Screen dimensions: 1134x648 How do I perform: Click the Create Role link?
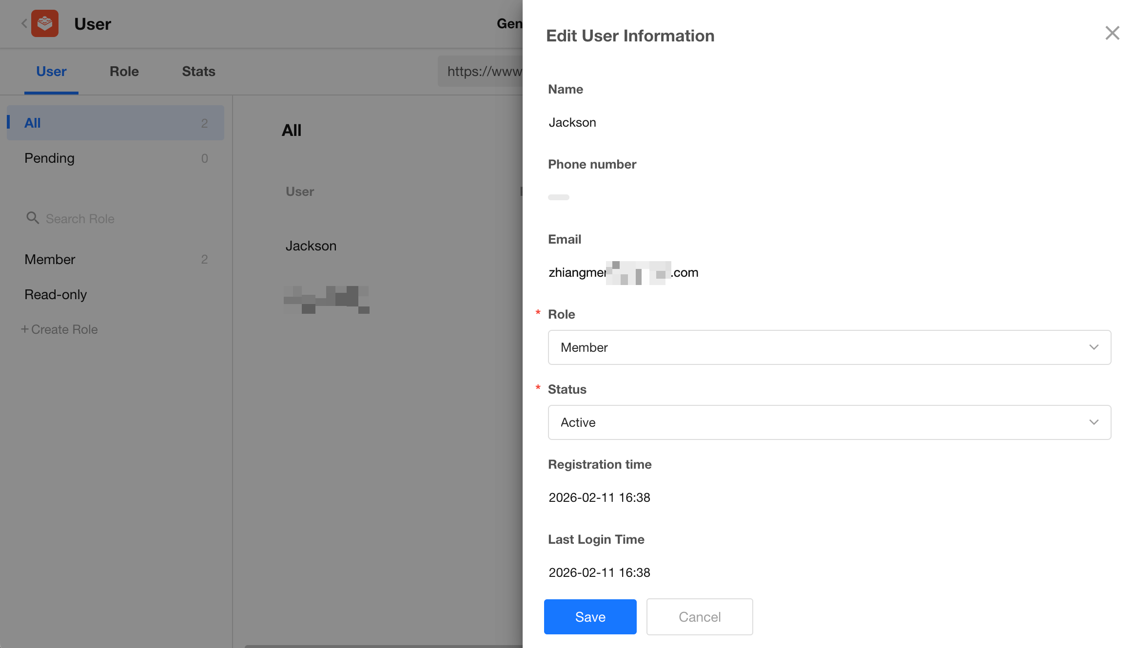pos(59,329)
